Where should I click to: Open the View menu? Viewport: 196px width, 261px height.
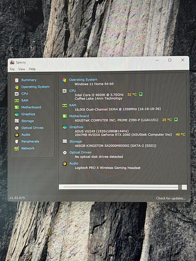point(21,69)
